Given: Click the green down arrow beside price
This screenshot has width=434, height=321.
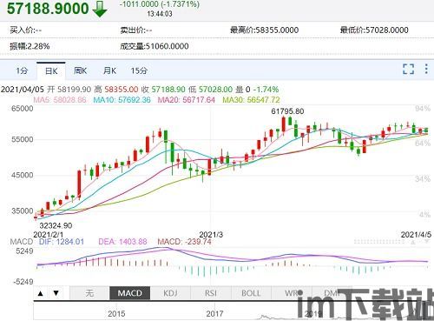Looking at the screenshot, I should point(100,9).
